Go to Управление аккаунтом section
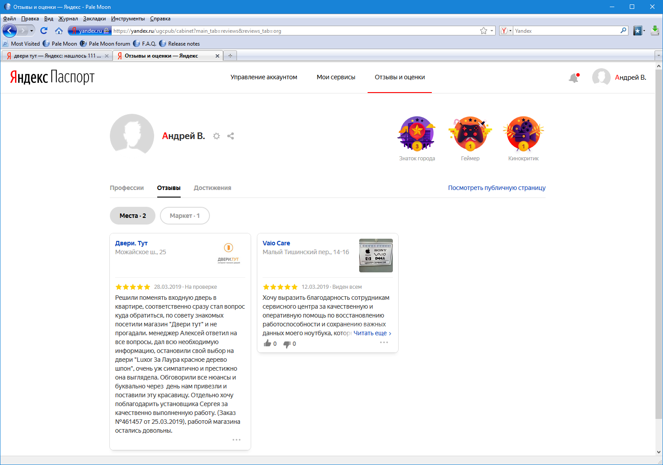The width and height of the screenshot is (663, 465). (264, 77)
